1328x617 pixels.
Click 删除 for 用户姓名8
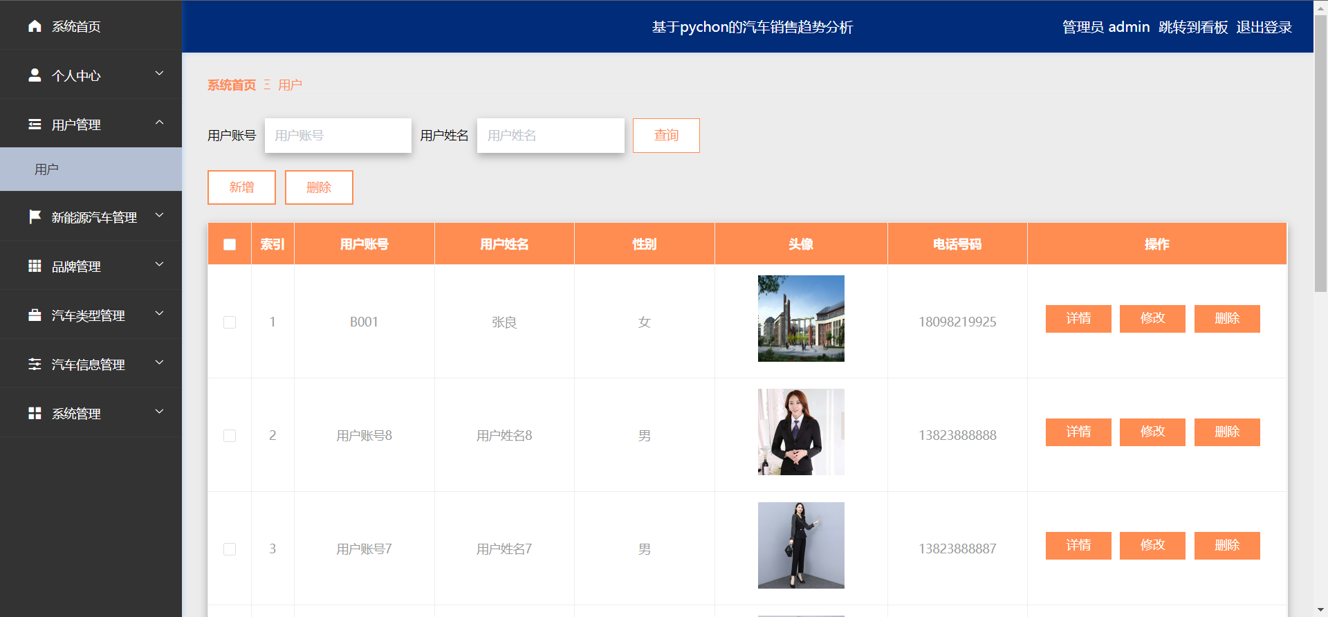pos(1227,432)
